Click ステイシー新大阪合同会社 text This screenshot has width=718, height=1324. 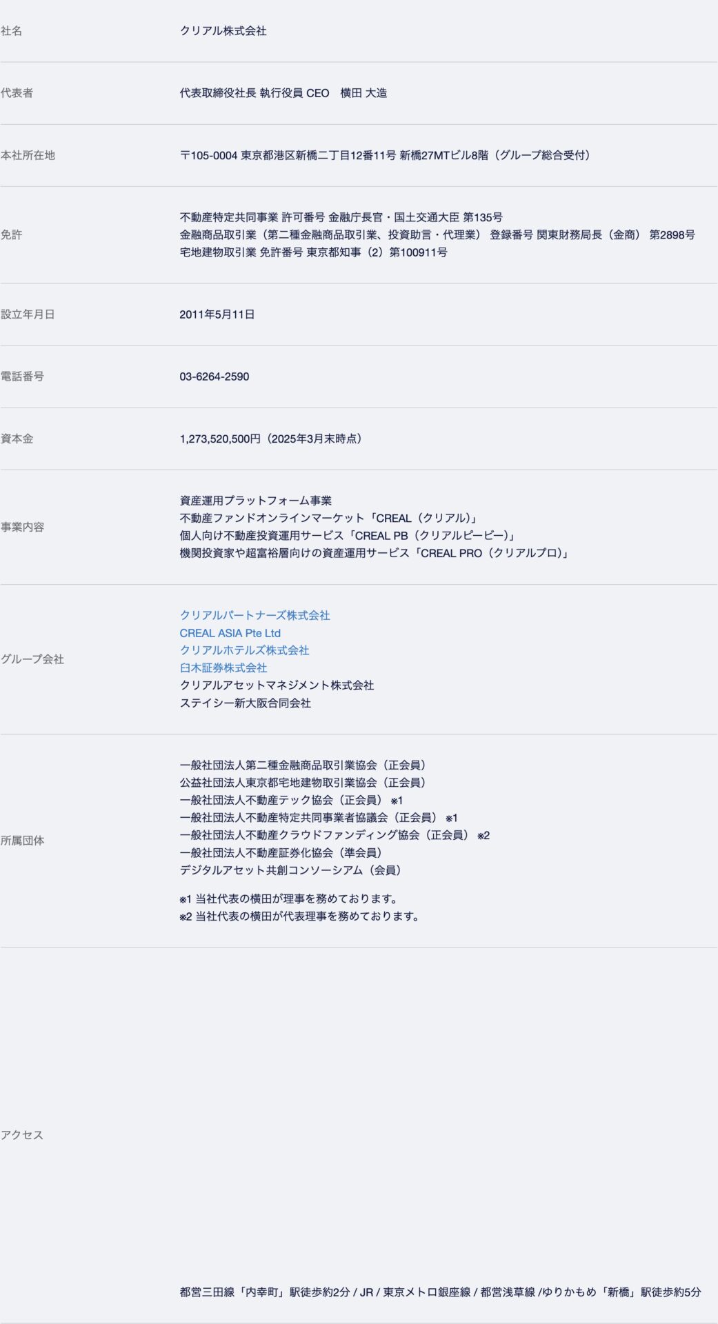click(x=245, y=703)
